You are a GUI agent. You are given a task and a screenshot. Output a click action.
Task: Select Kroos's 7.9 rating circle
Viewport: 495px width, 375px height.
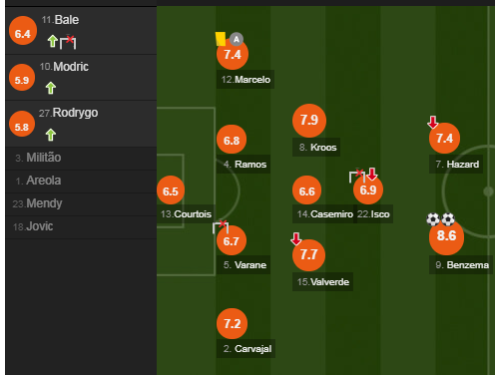pyautogui.click(x=309, y=121)
